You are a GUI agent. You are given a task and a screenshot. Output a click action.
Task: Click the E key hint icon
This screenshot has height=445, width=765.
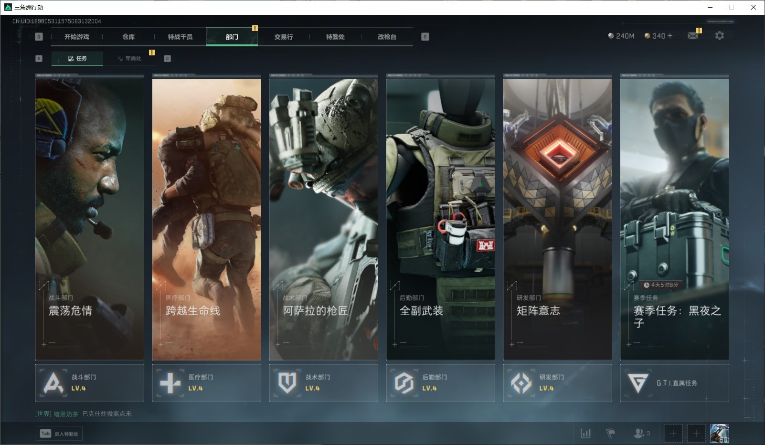425,37
